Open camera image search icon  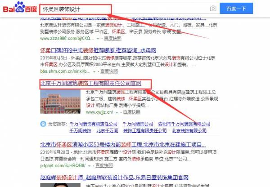(213, 9)
